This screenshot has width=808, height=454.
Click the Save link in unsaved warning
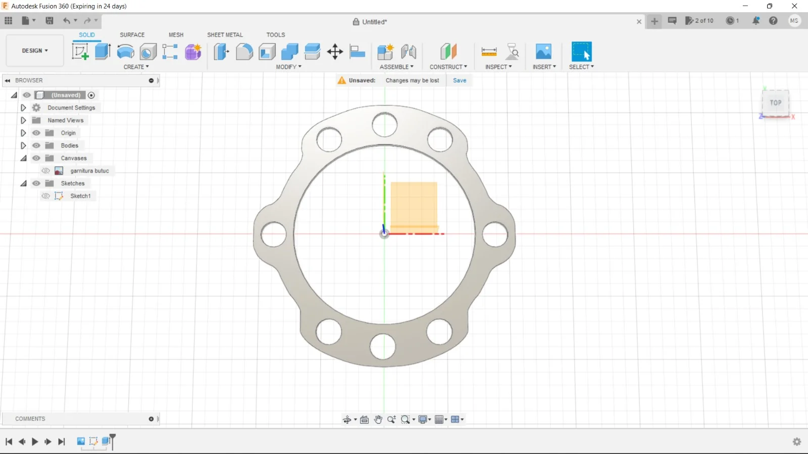[x=460, y=81]
